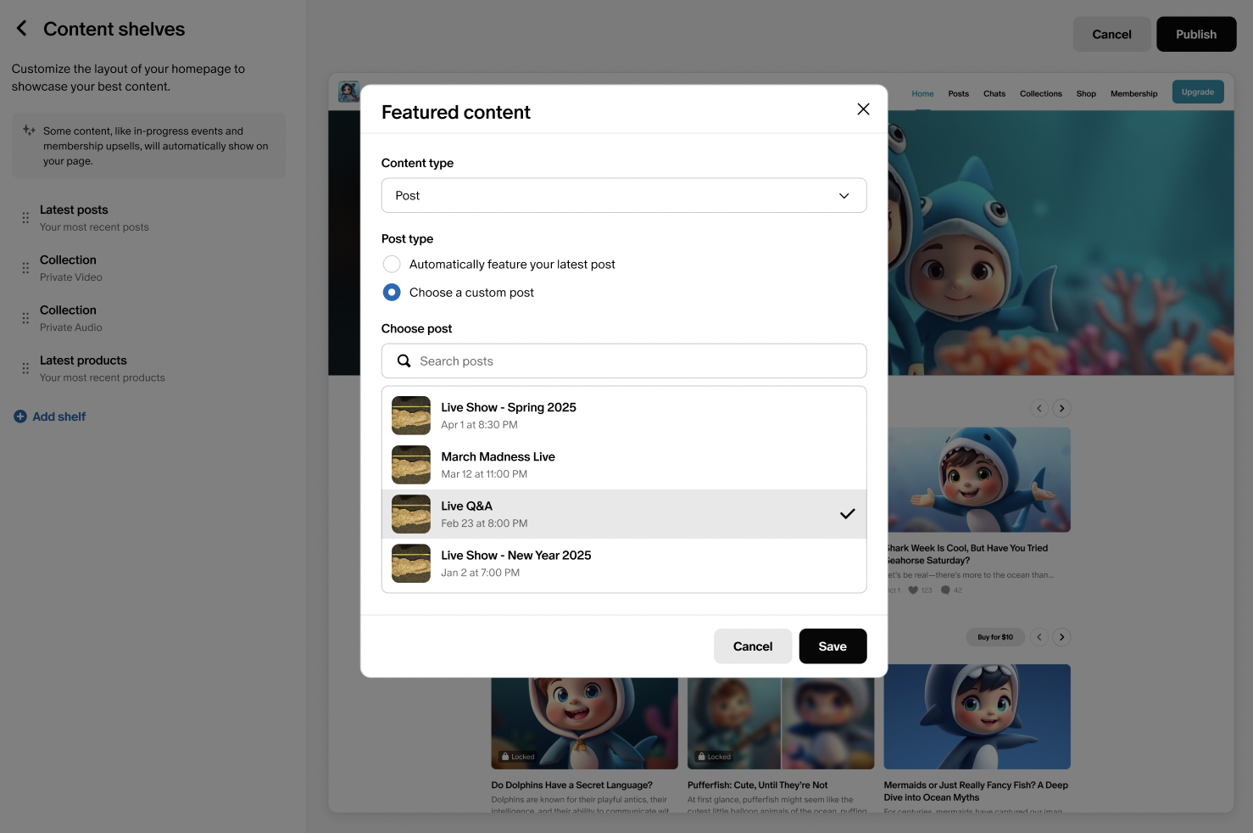Click the checkmark on Live Q&A row
Screen dimensions: 1253x833
point(847,514)
